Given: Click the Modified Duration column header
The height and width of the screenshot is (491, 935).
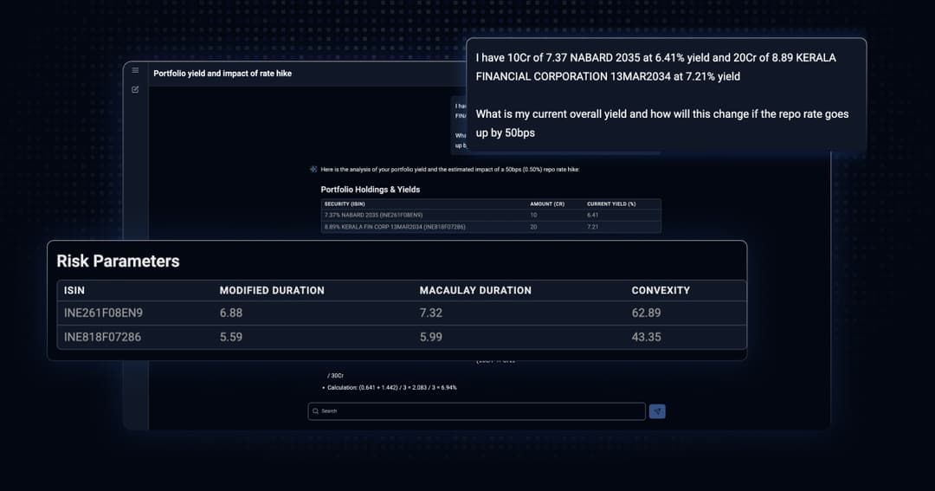Looking at the screenshot, I should [x=272, y=291].
